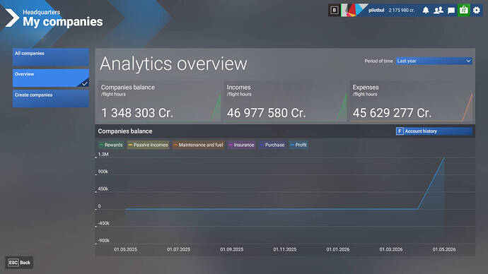Image resolution: width=488 pixels, height=274 pixels.
Task: Open the notifications bell icon
Action: [x=426, y=11]
